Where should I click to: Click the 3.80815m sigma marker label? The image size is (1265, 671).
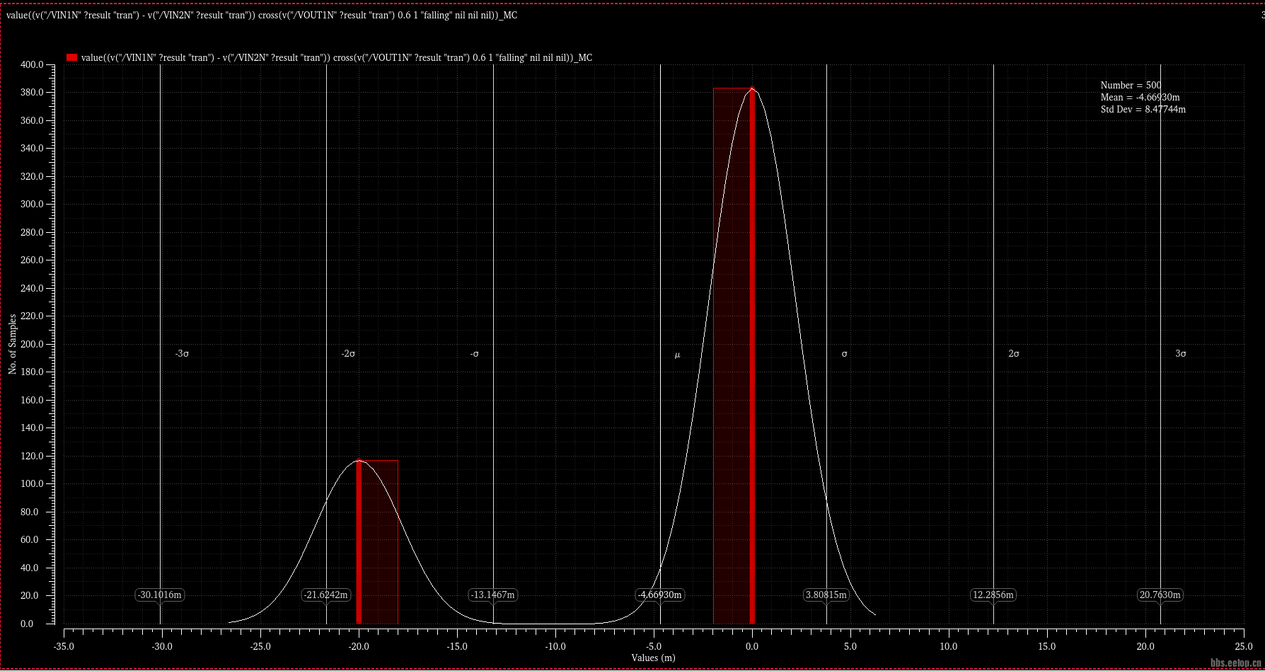[826, 595]
